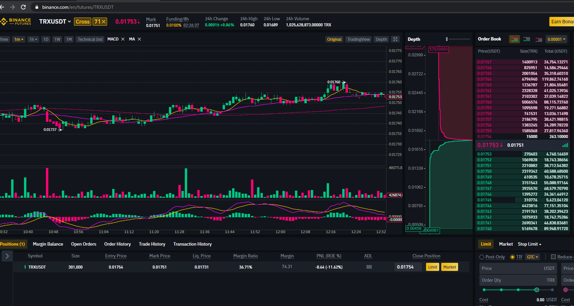Remove the MA indicator
The height and width of the screenshot is (306, 574).
point(139,39)
